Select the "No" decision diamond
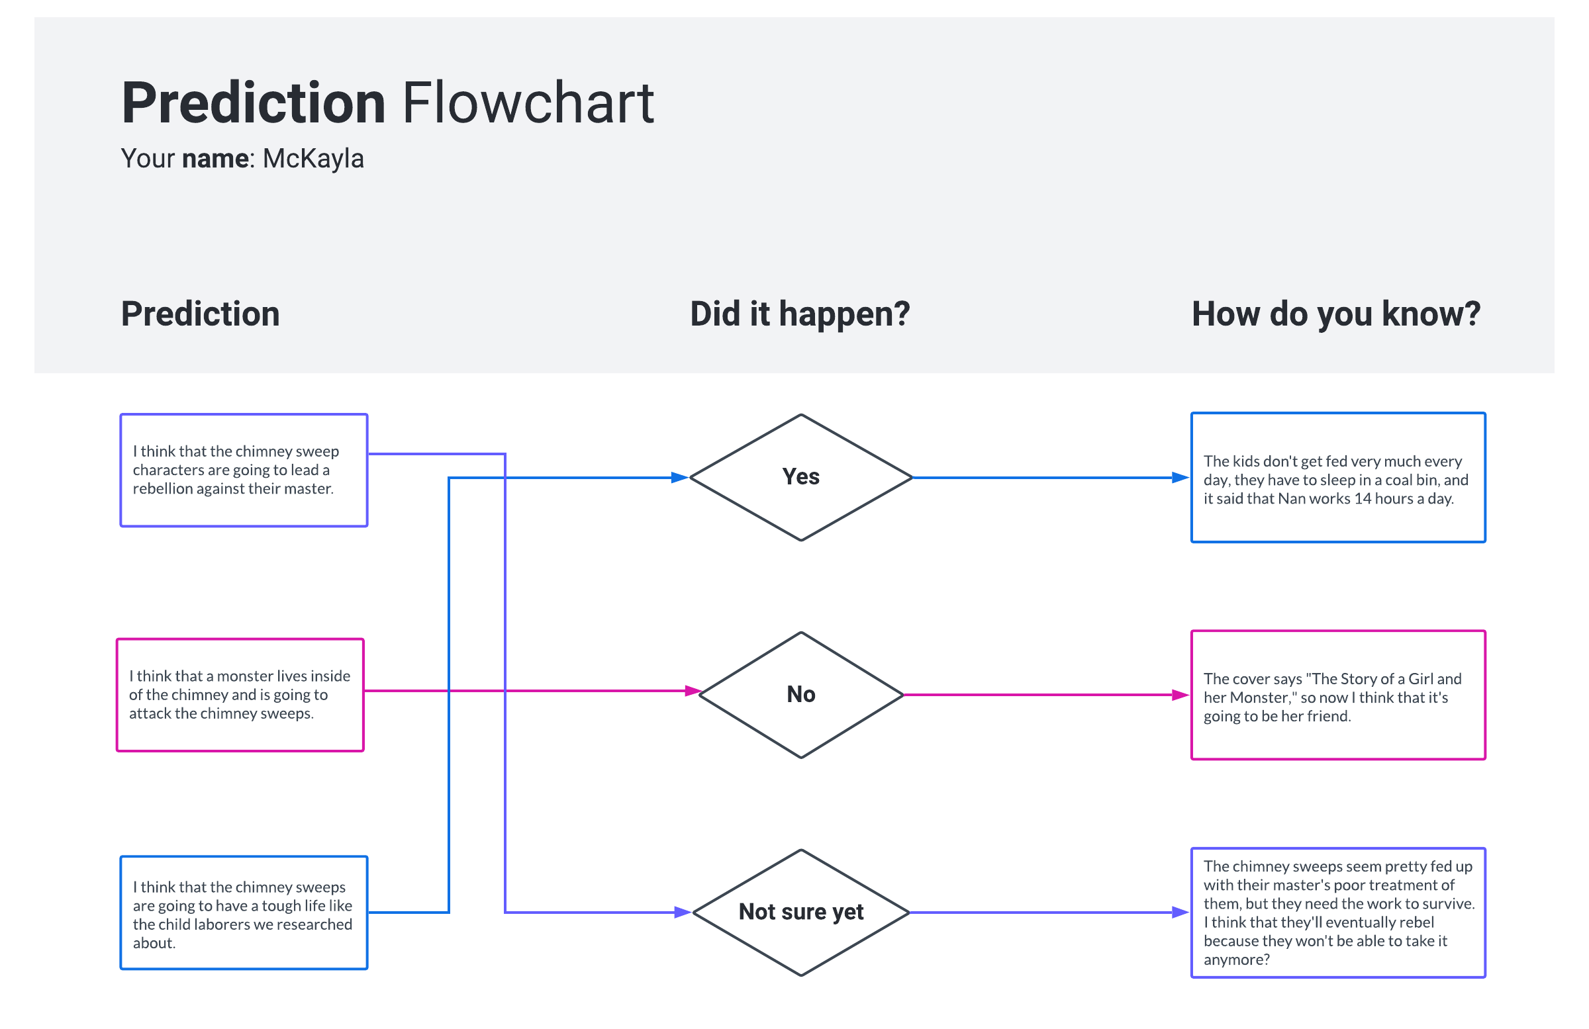1589x1029 pixels. 800,695
